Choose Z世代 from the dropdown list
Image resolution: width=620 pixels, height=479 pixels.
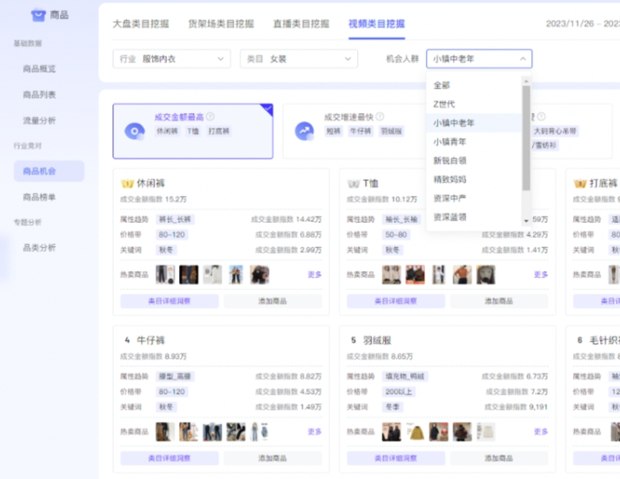point(444,104)
